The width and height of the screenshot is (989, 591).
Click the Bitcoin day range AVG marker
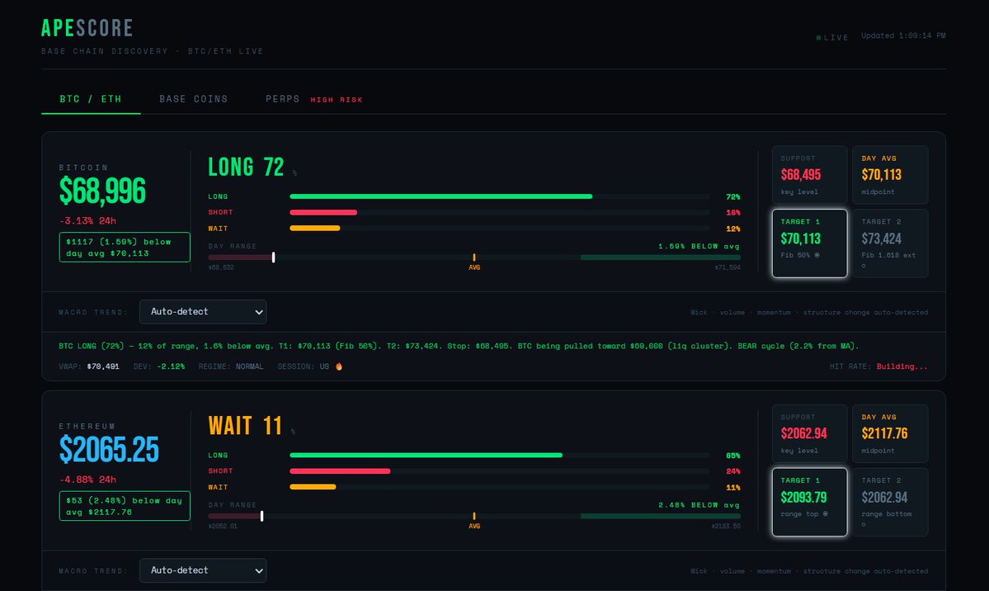click(x=474, y=258)
